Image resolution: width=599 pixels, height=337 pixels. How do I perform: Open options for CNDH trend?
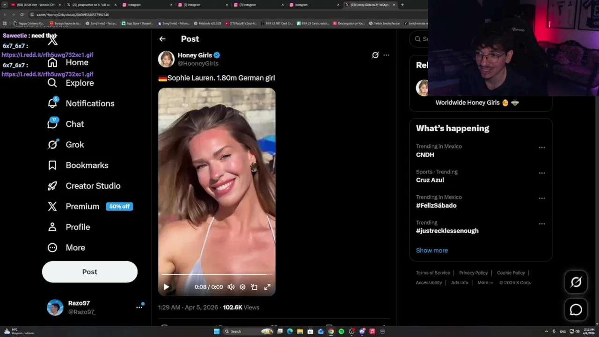(542, 147)
